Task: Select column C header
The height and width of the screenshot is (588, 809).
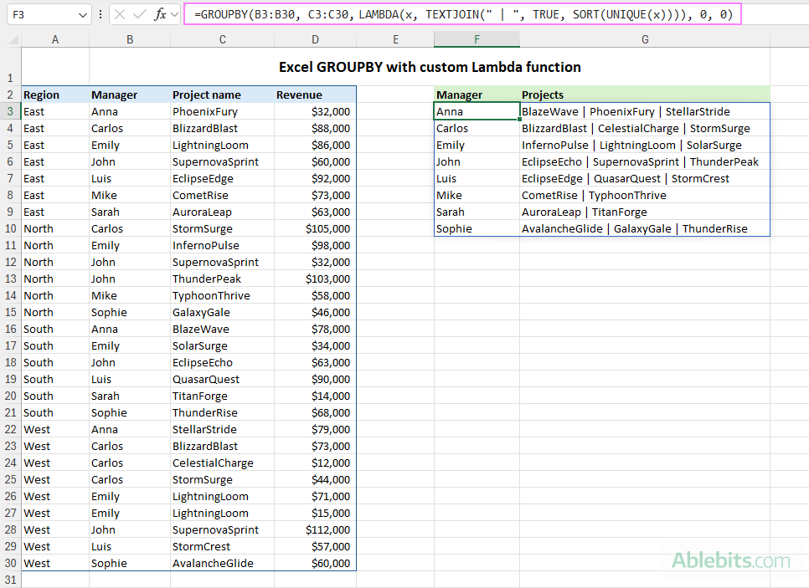Action: (223, 39)
